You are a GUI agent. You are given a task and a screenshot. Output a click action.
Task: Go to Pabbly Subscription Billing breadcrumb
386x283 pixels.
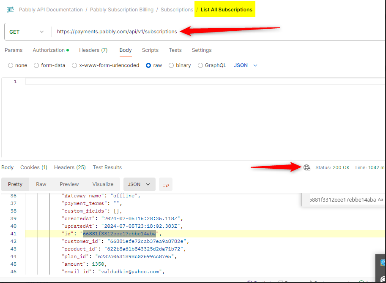[x=122, y=10]
